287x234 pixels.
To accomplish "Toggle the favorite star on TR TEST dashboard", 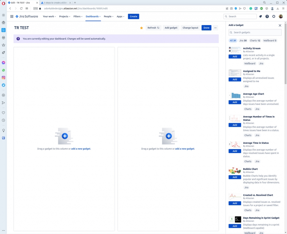I will click(x=141, y=28).
